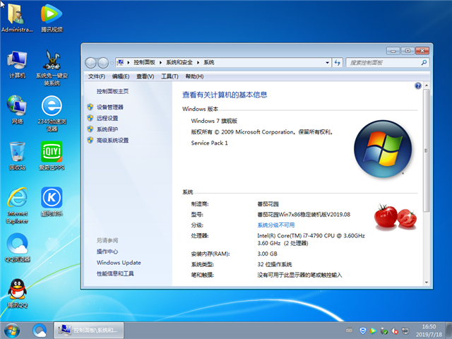
Task: Click the 3.00 GB RAM value
Action: tap(267, 254)
